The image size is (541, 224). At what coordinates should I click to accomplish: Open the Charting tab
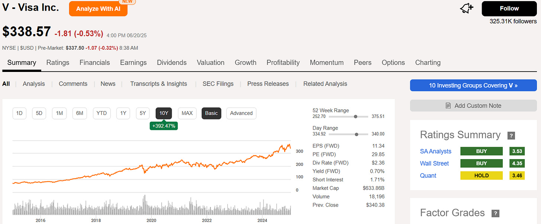coord(428,63)
